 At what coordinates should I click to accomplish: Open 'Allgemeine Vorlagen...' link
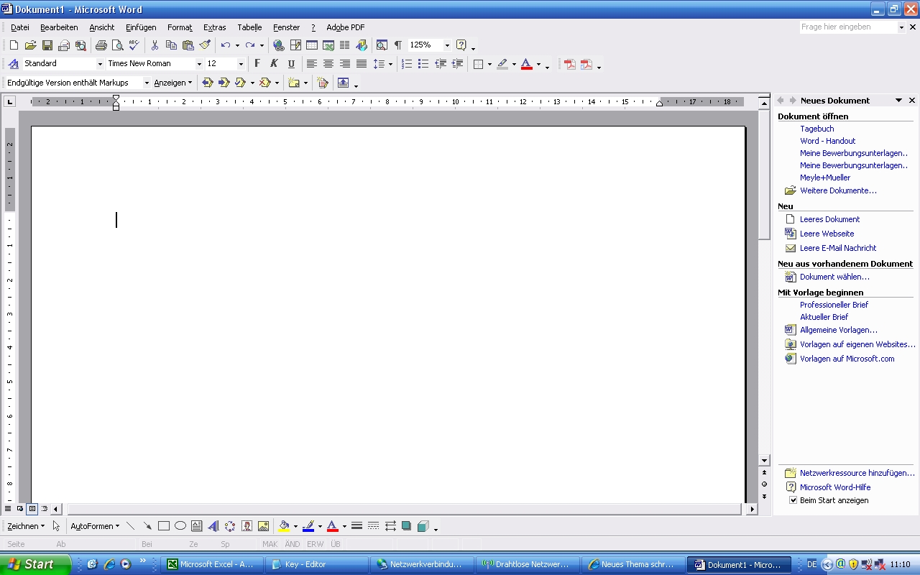[839, 330]
